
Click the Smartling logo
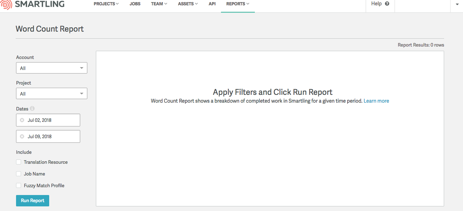[x=33, y=4]
